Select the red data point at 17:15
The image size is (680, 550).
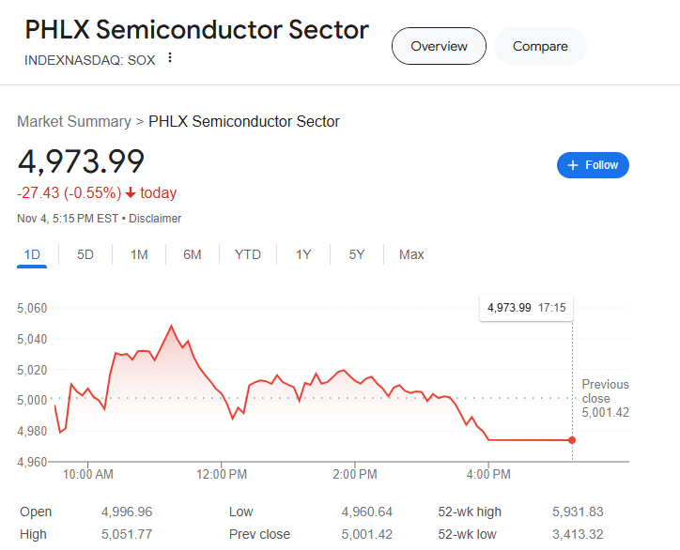tap(572, 440)
